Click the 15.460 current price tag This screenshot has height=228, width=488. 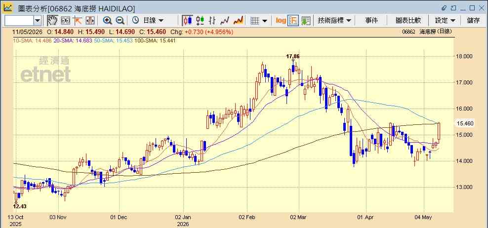(x=465, y=123)
